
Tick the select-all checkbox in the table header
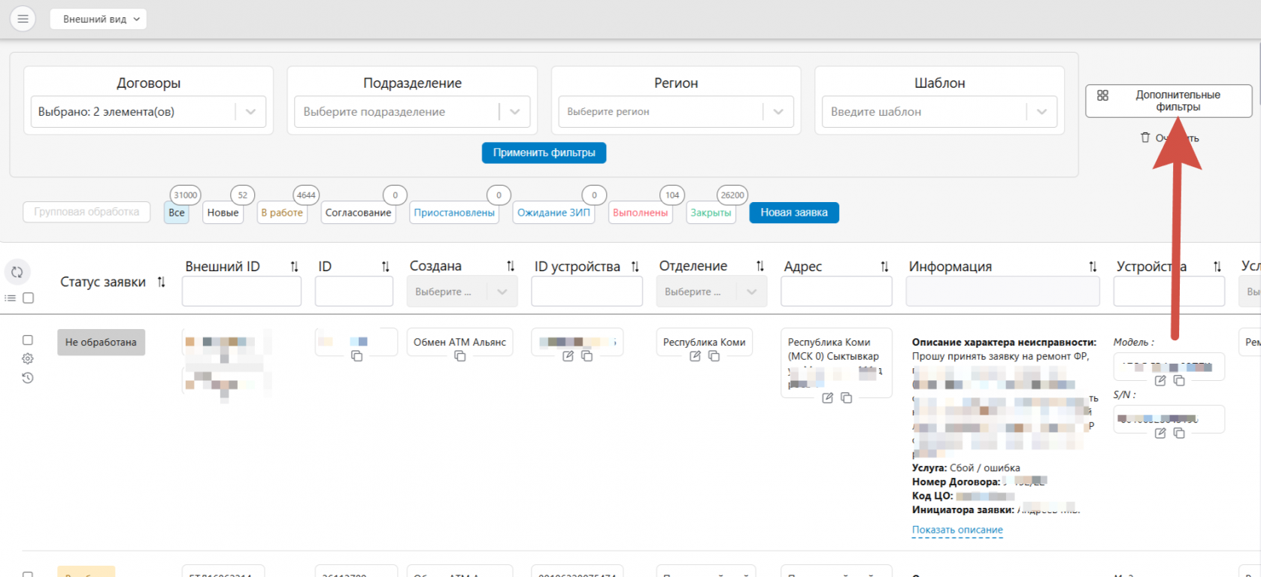(x=29, y=298)
